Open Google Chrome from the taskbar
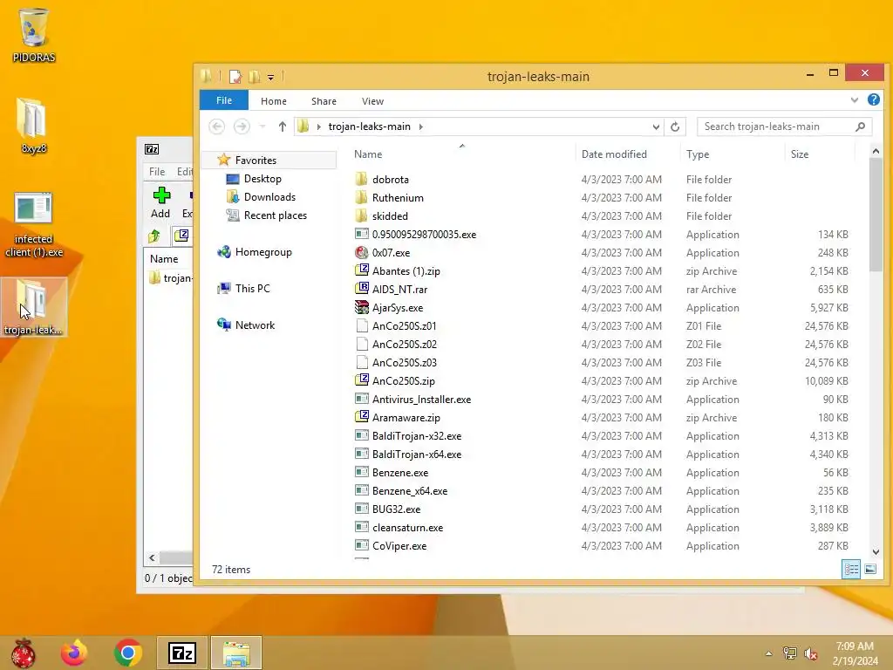The image size is (893, 670). point(127,653)
